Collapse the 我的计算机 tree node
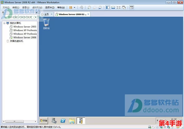The width and height of the screenshot is (184, 129). 4,23
